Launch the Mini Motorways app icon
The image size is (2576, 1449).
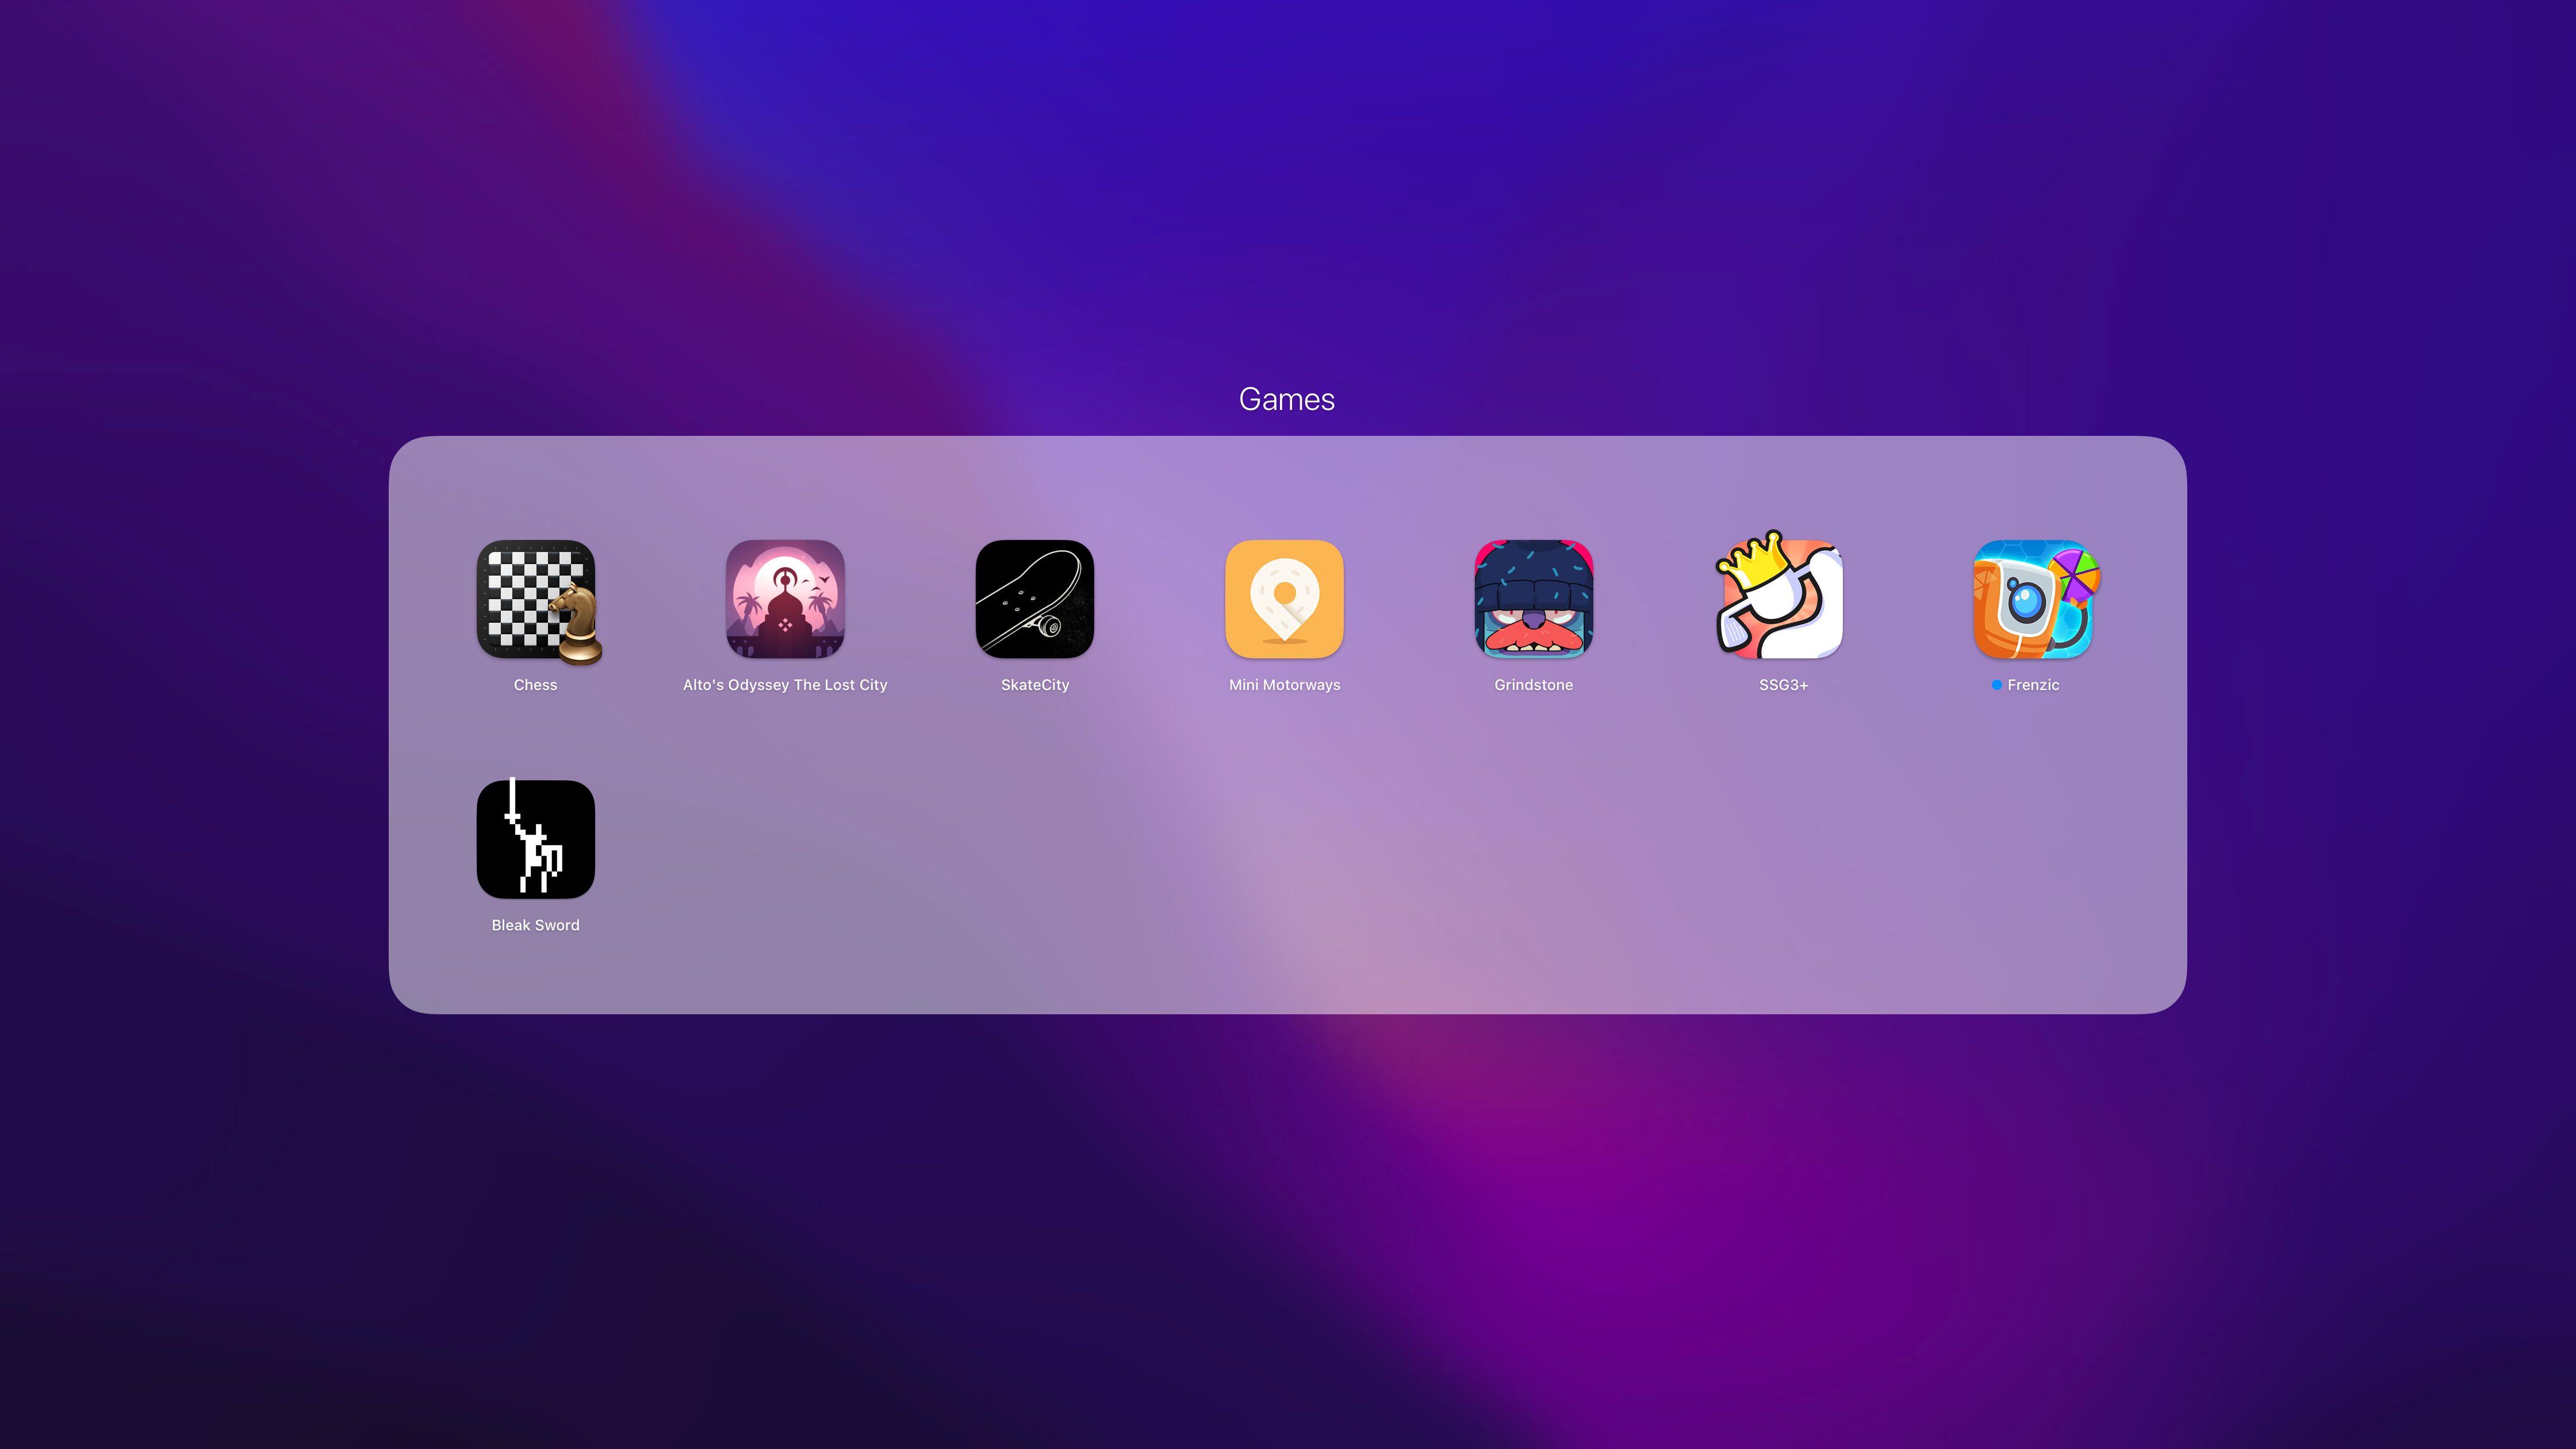click(1284, 599)
